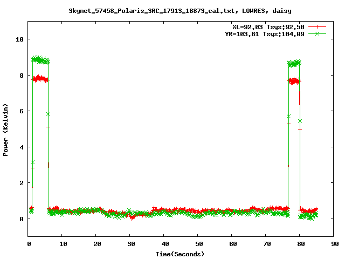Click the green first calibration plateau near 9 Kelvin
This screenshot has width=345, height=259.
(x=40, y=60)
